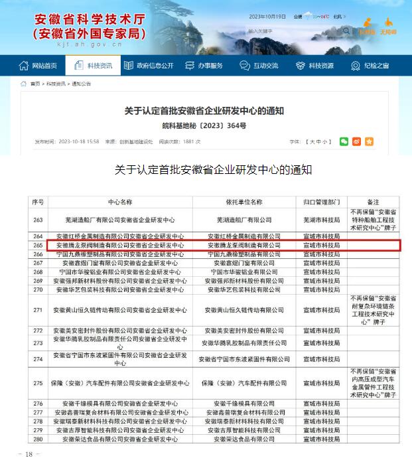Click cell 安徽鑫煜门窗有限公司 in unit column
Viewport: 412px width, 458px height.
pyautogui.click(x=244, y=263)
